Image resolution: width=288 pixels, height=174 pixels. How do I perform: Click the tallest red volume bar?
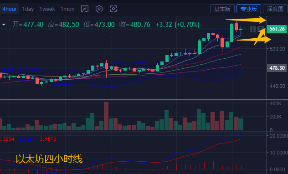(x=106, y=116)
